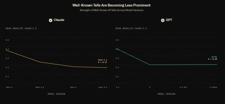Viewport: 225px width, 104px height.
Task: Click the GPT chart's Model Version axis title
Action: tap(166, 94)
